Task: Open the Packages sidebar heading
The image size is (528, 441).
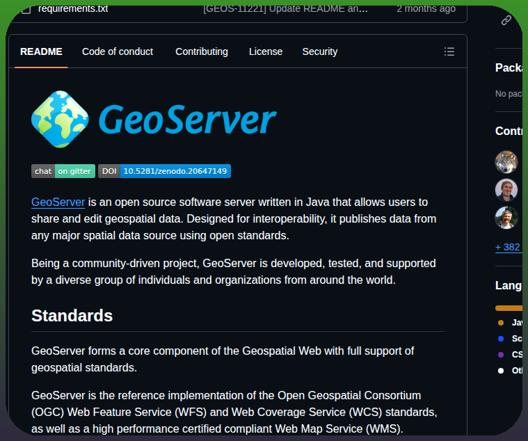Action: (509, 67)
